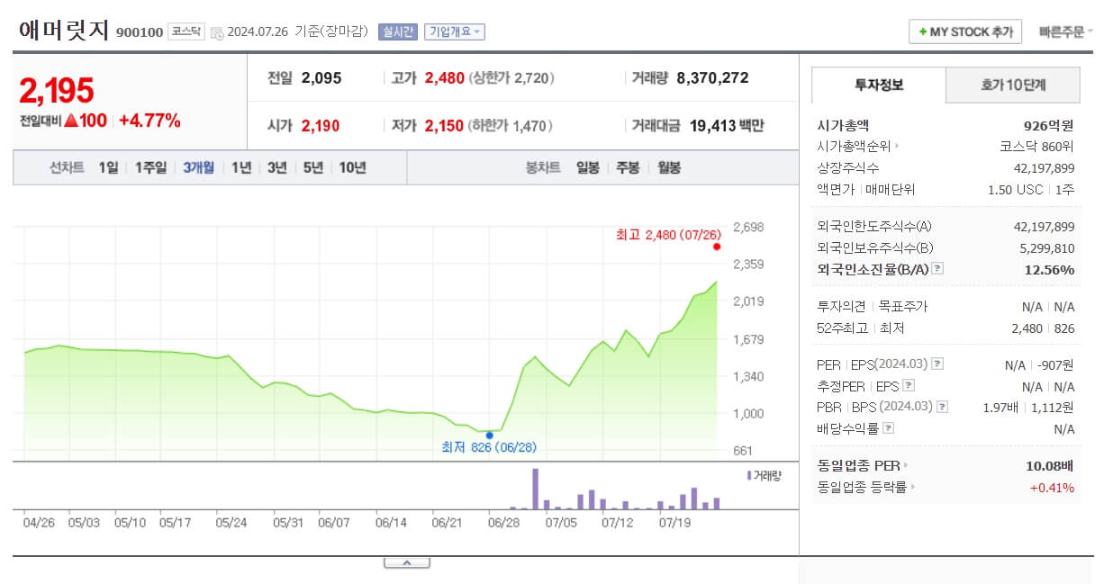1104x584 pixels.
Task: Switch to the 호가 10단계 tab
Action: [x=1012, y=85]
